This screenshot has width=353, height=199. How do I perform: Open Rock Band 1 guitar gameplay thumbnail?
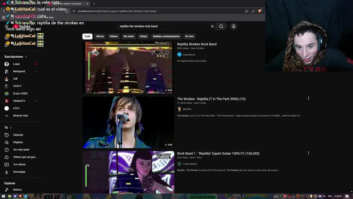tap(128, 172)
